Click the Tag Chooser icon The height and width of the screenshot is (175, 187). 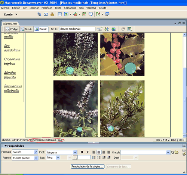point(107,14)
